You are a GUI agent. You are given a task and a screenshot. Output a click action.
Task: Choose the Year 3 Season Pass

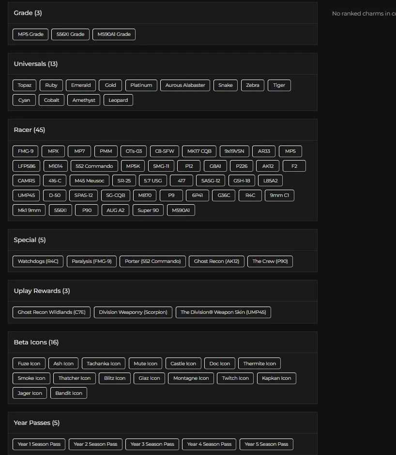(152, 444)
